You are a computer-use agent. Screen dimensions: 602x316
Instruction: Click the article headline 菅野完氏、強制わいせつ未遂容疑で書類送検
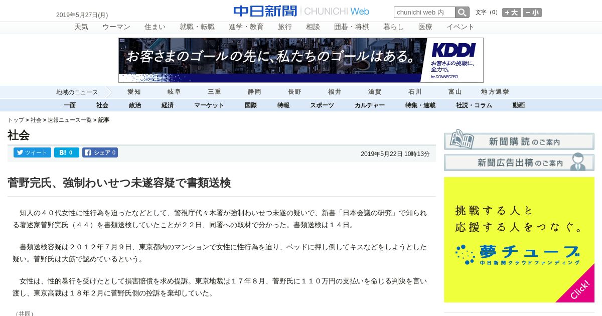point(119,183)
